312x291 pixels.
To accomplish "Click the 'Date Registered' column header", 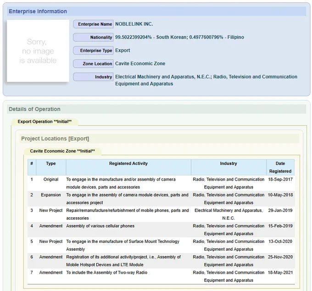I will click(x=280, y=167).
